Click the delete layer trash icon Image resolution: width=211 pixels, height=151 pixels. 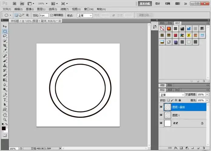[x=204, y=148]
